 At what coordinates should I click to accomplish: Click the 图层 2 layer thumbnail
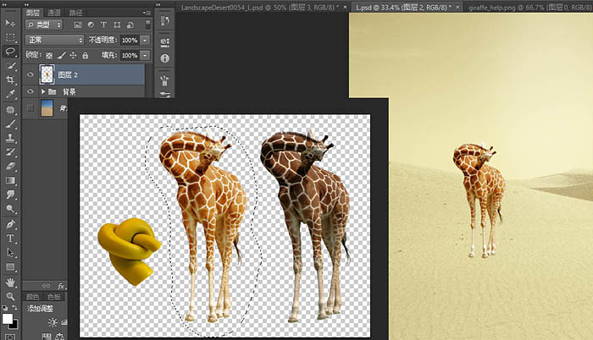(x=47, y=74)
